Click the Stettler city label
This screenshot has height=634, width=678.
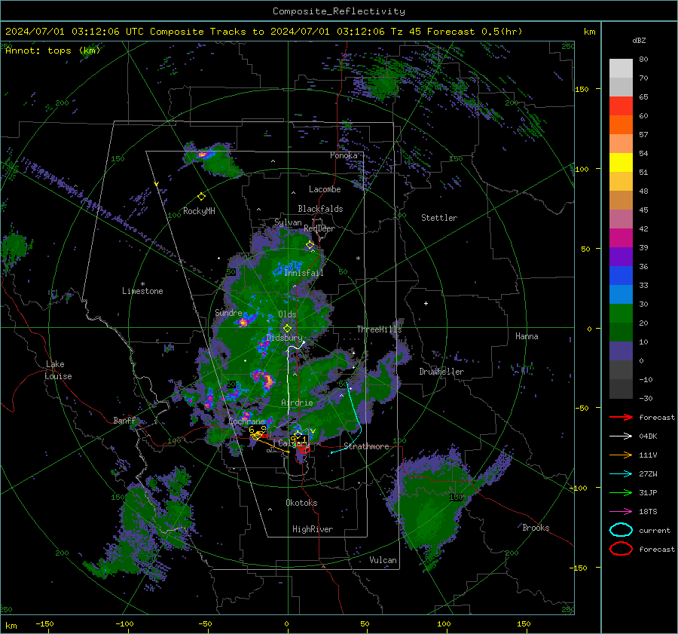point(439,218)
